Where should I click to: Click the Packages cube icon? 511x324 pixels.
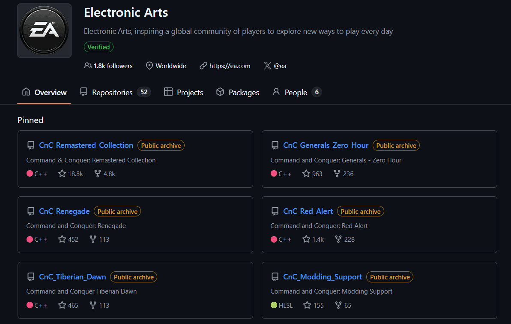[x=220, y=92]
